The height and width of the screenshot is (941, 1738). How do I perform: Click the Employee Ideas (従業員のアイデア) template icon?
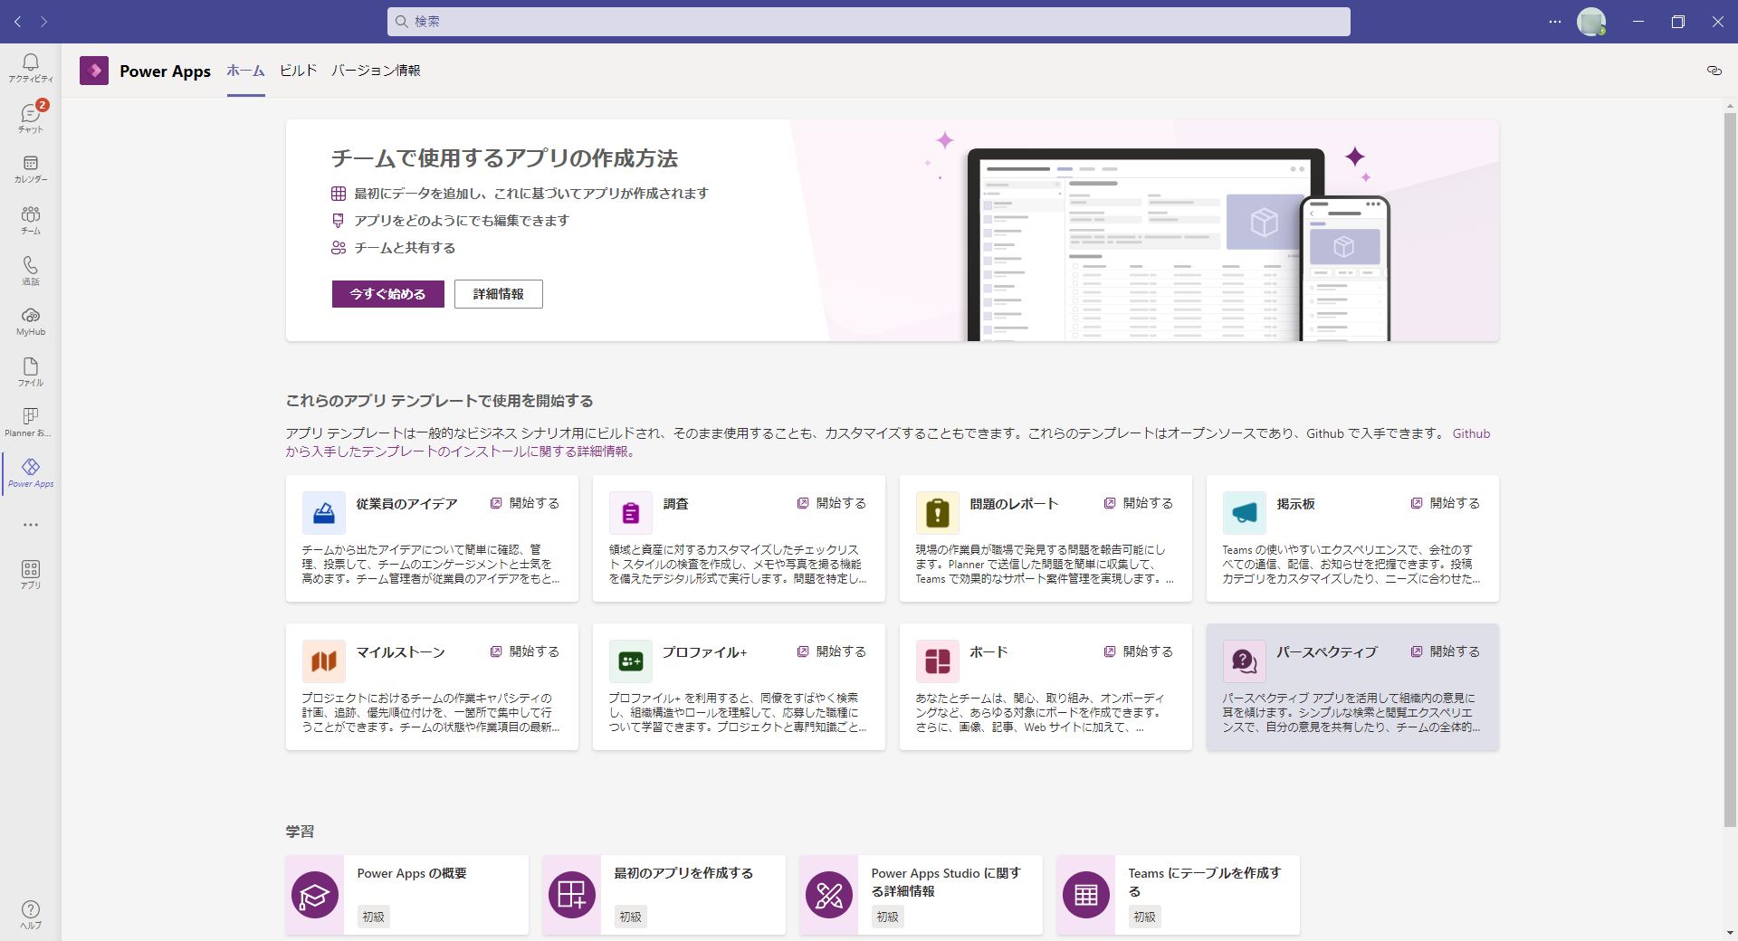[x=324, y=513]
